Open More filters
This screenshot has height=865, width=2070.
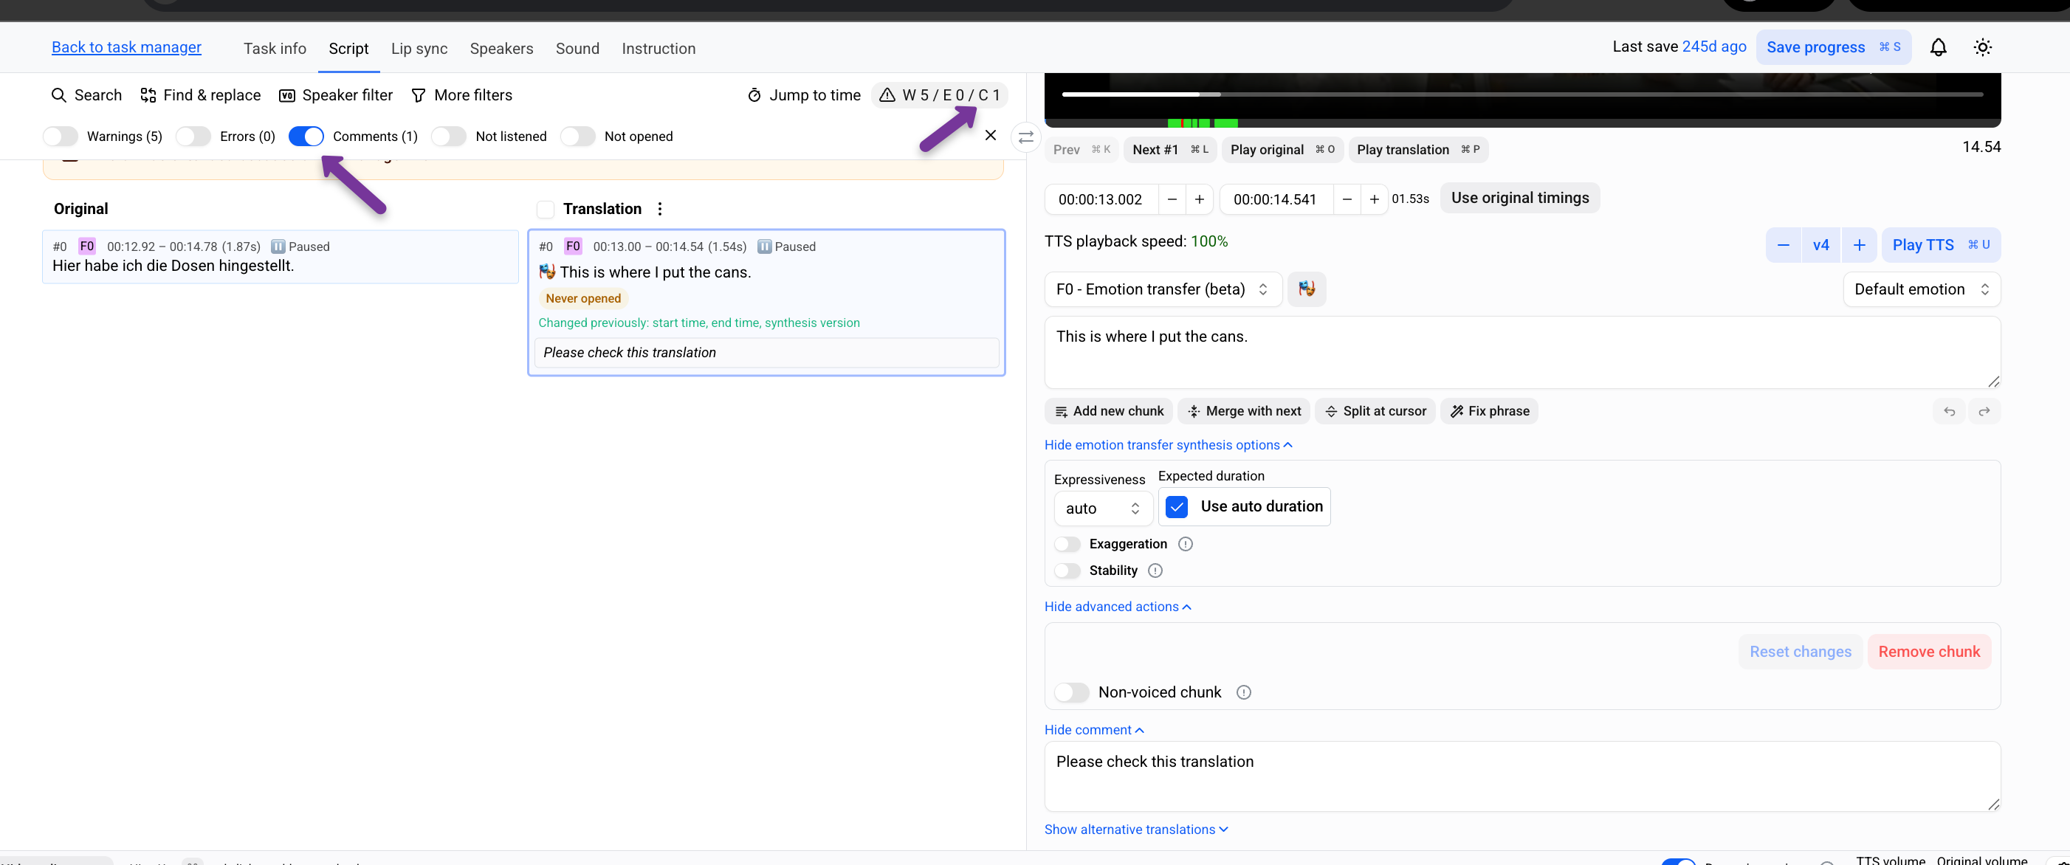click(x=461, y=94)
